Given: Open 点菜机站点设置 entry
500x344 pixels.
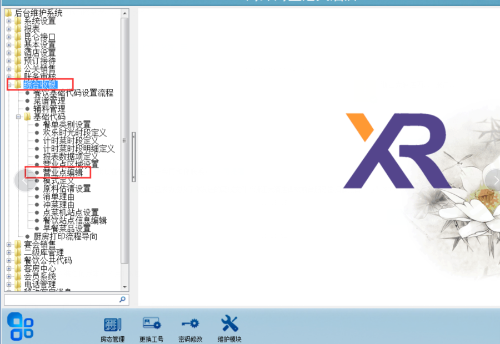Looking at the screenshot, I should coord(71,213).
